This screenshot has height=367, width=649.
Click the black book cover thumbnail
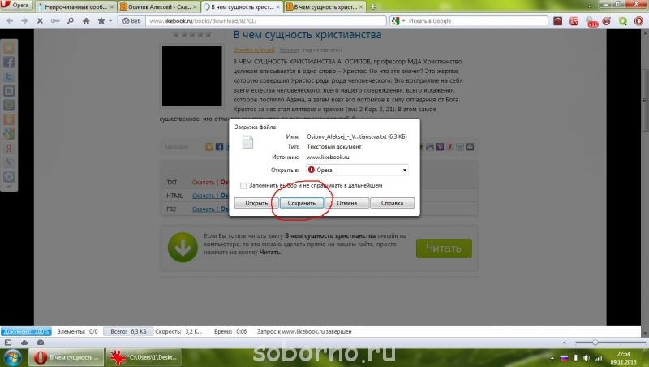[x=191, y=76]
